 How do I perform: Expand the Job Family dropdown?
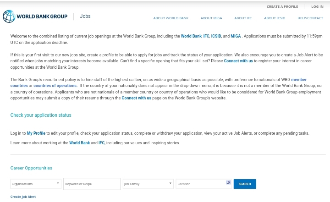(x=148, y=184)
